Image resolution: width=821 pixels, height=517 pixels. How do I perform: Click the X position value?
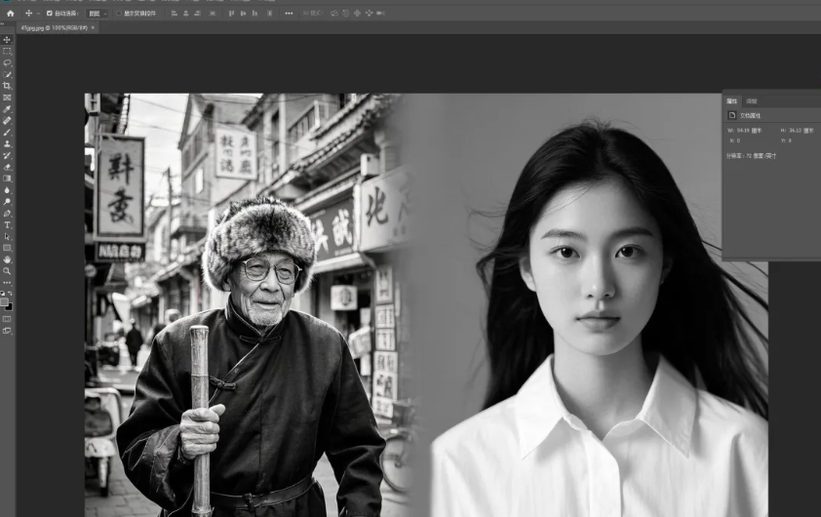(x=738, y=140)
